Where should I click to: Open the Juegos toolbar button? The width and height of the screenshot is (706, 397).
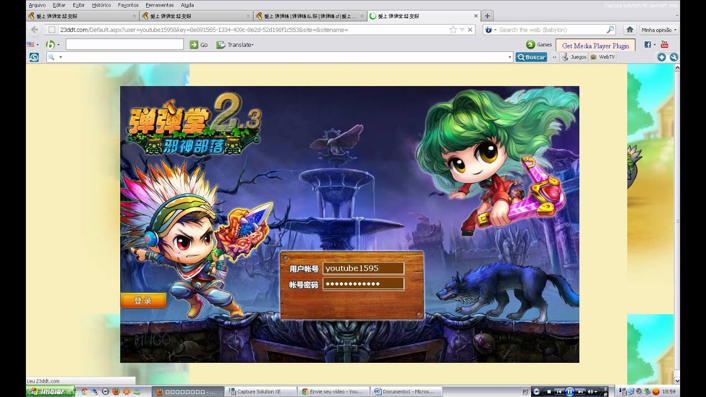click(574, 57)
